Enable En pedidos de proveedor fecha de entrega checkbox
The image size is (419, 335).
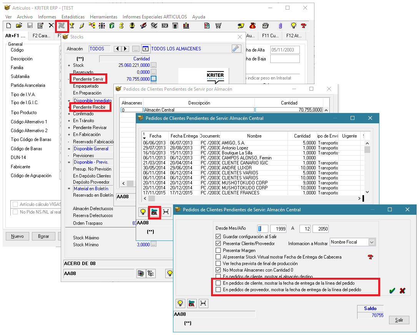218,290
